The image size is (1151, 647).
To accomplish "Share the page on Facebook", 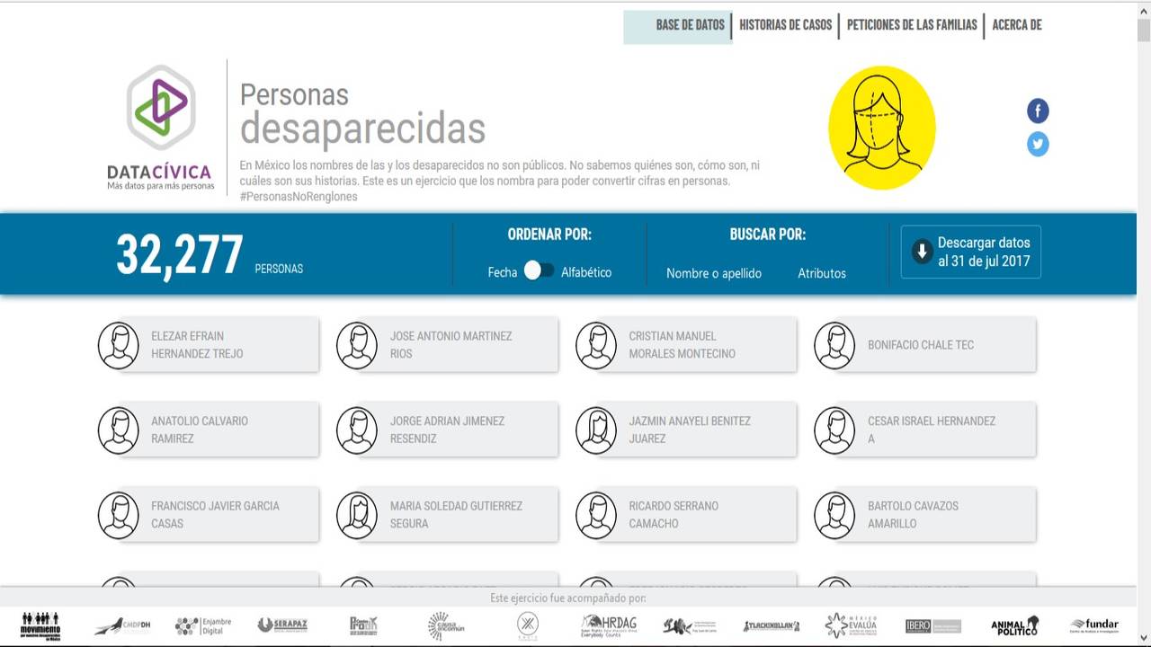I will 1038,111.
